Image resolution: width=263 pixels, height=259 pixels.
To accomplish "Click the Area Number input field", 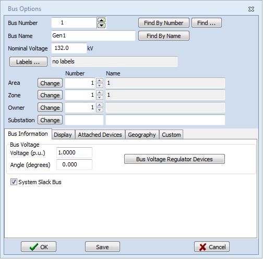I will (x=80, y=83).
